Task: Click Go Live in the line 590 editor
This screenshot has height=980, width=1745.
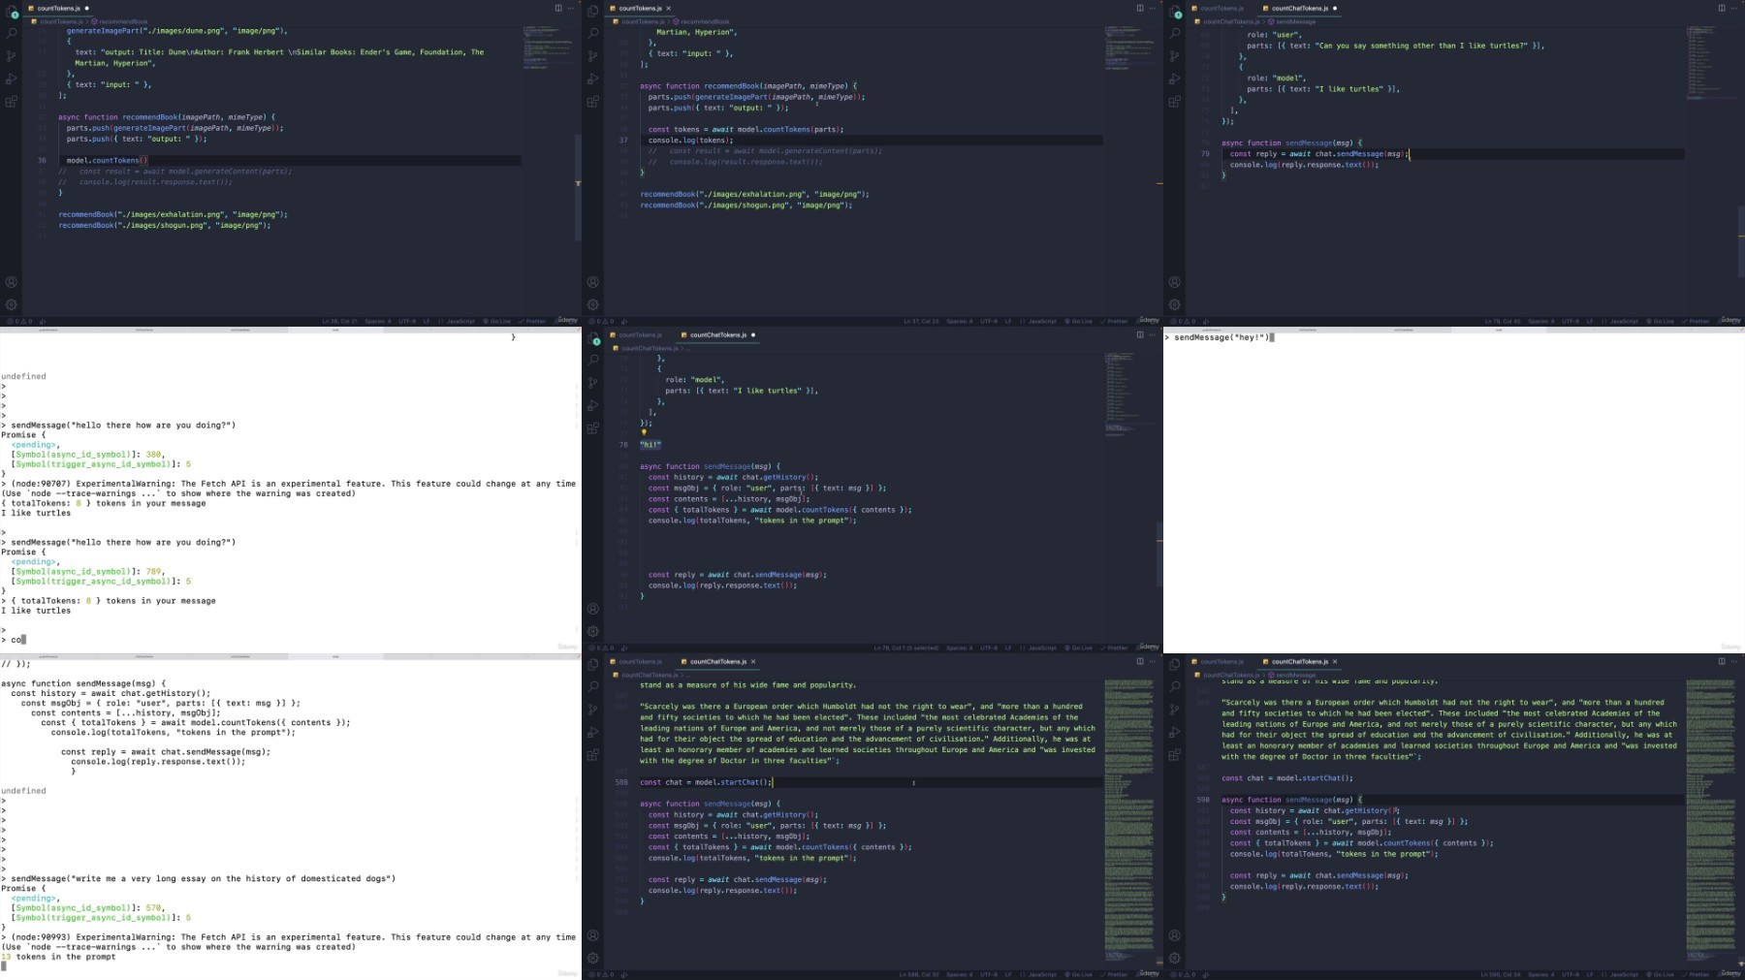Action: pyautogui.click(x=1662, y=974)
